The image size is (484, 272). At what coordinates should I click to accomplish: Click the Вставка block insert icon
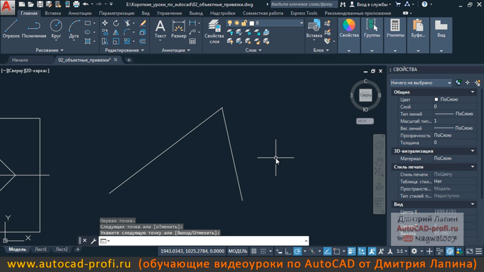314,29
